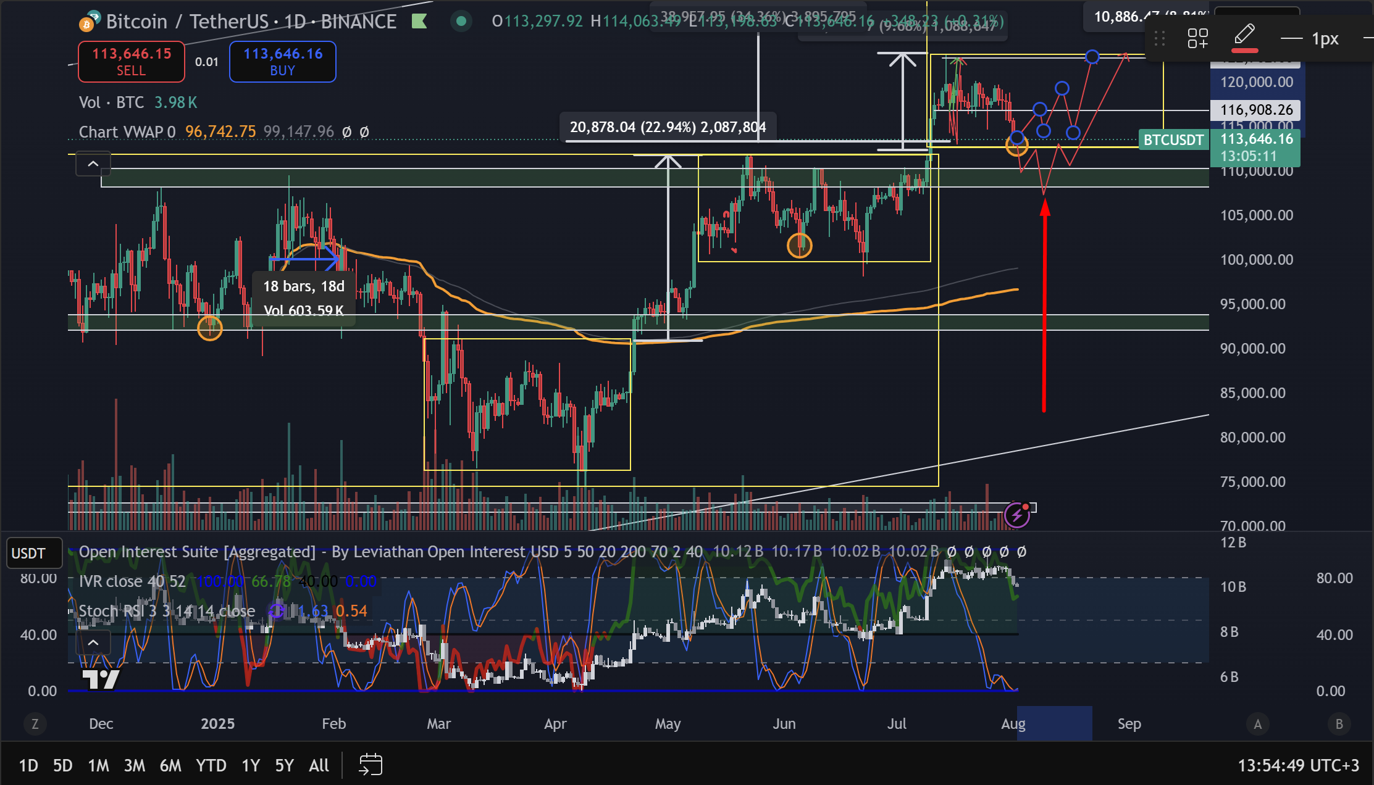The image size is (1374, 785).
Task: Toggle the B scale mode button
Action: click(1339, 724)
